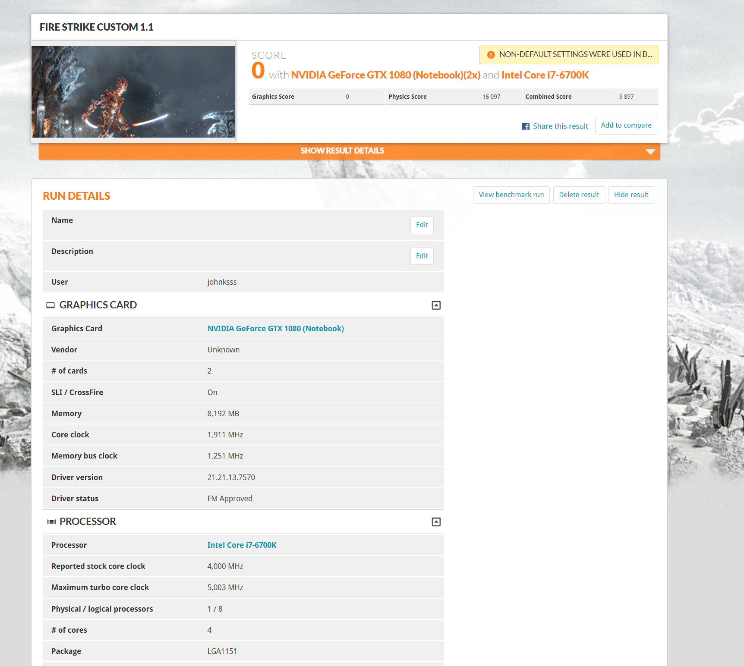Click the username johnksss
The image size is (744, 666).
pyautogui.click(x=222, y=282)
